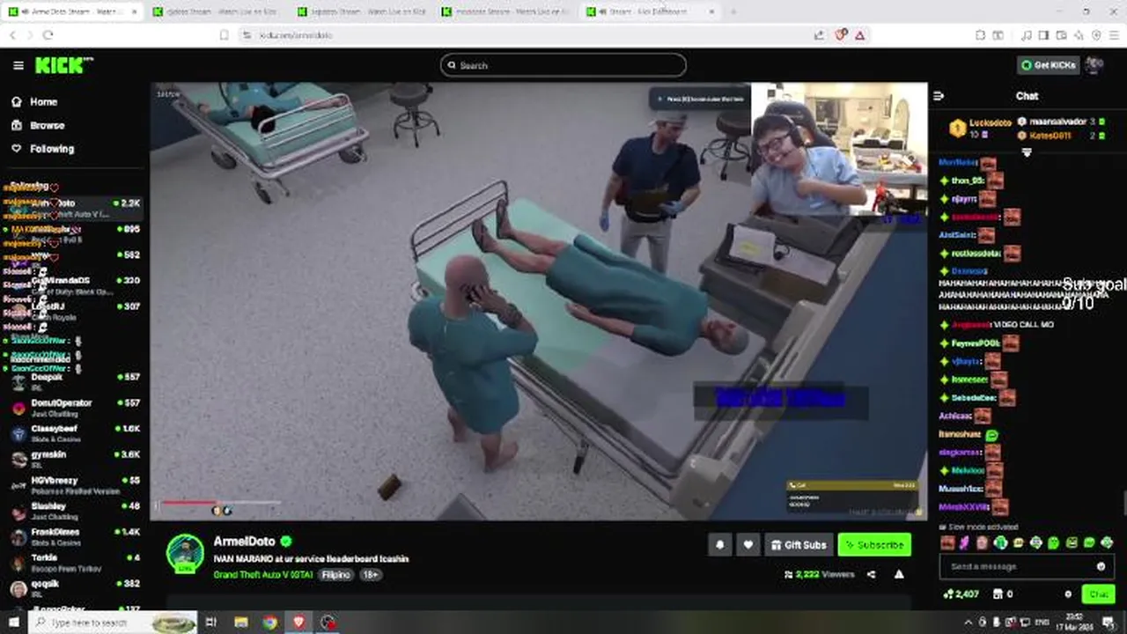Open gyreskin channel in sidebar

[75, 459]
